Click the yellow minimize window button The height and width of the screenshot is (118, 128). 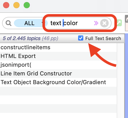pos(16,5)
